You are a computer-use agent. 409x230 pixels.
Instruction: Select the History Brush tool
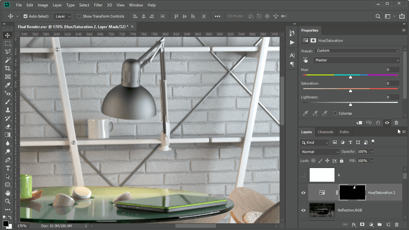[8, 118]
